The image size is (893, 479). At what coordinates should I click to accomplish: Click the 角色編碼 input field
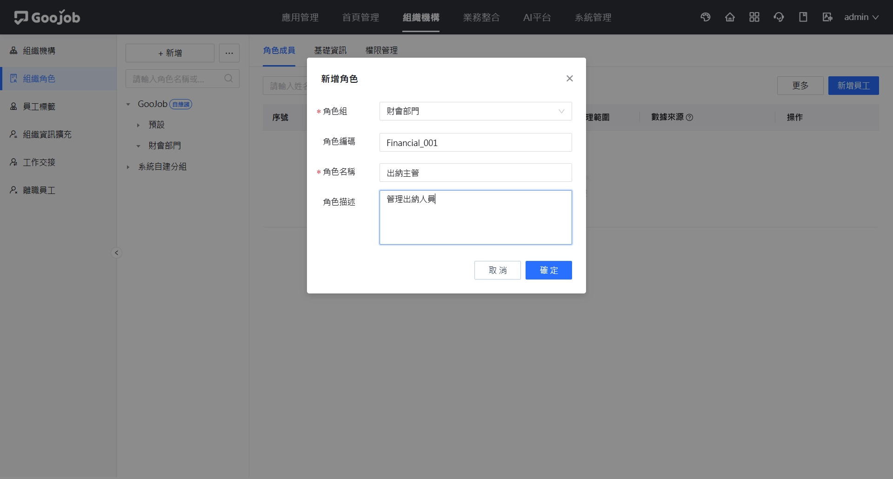[475, 142]
